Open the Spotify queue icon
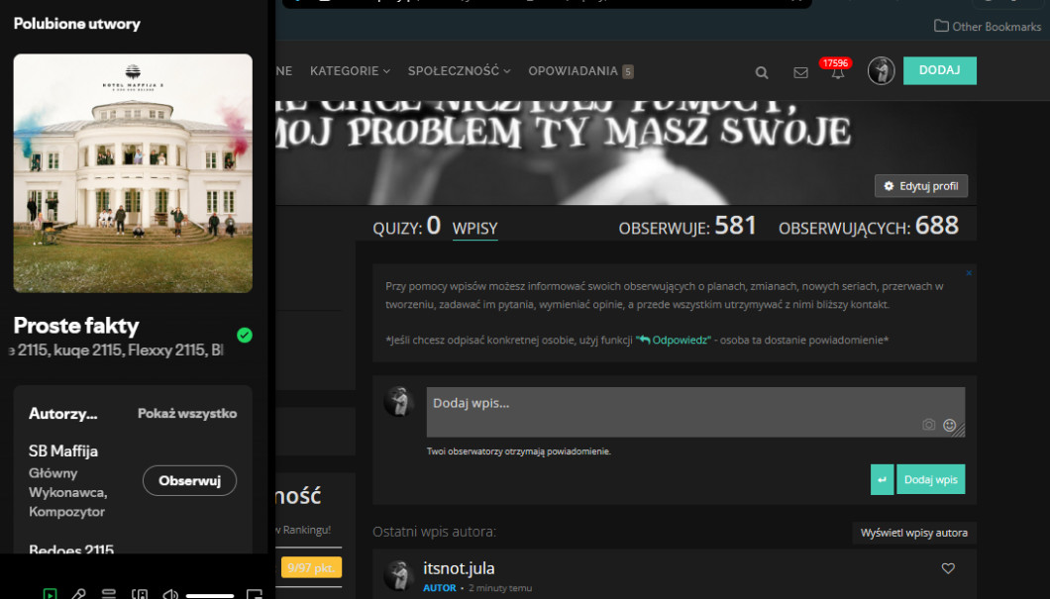 [x=109, y=594]
